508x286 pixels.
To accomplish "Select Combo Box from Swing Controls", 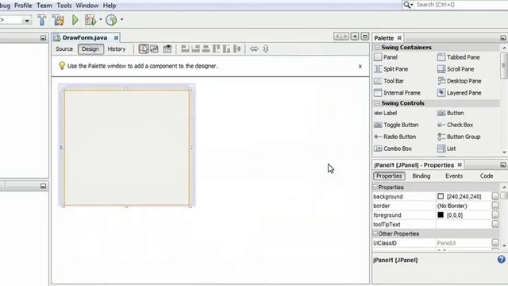I will coord(393,149).
